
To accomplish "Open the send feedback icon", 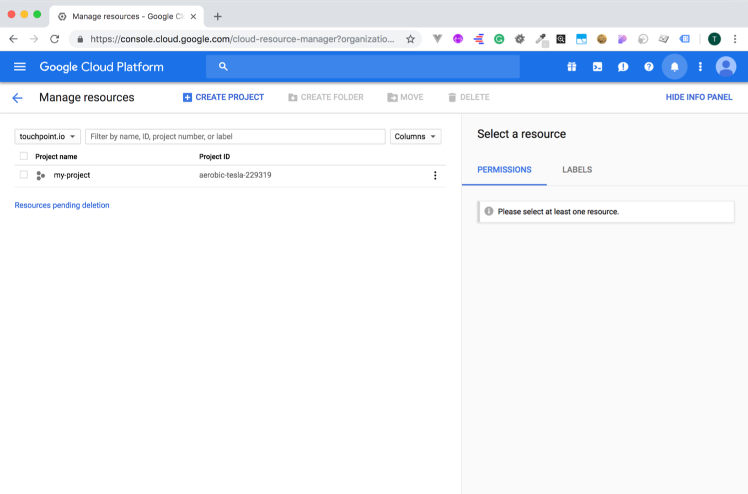I will coord(623,67).
